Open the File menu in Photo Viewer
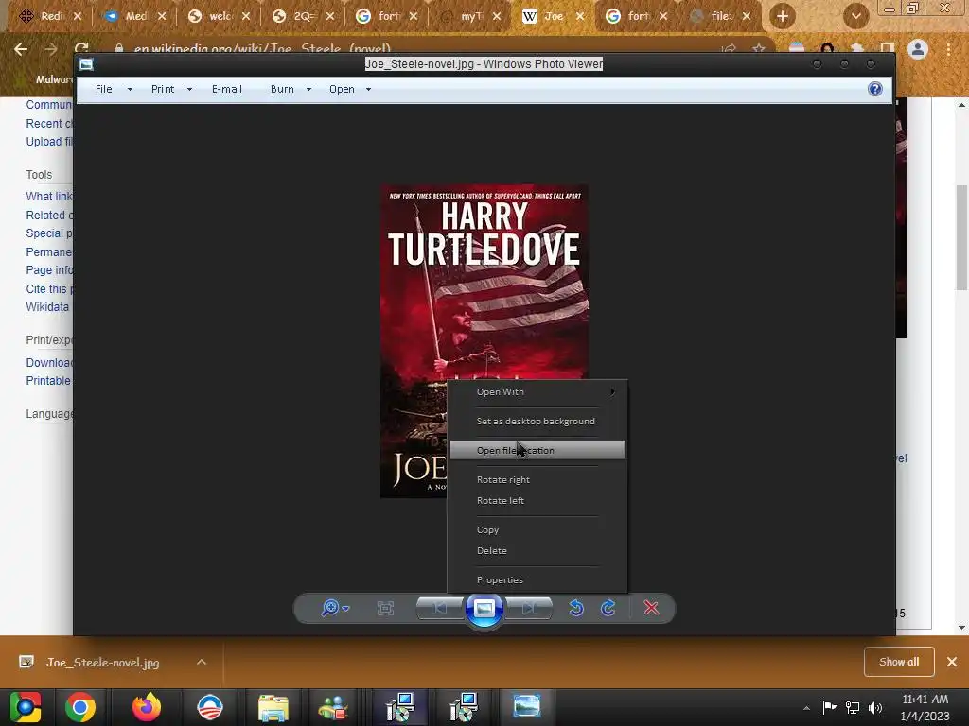This screenshot has width=969, height=726. 104,89
